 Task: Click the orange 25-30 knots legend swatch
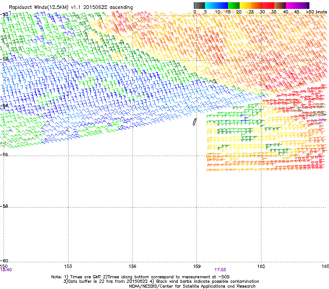point(257,5)
